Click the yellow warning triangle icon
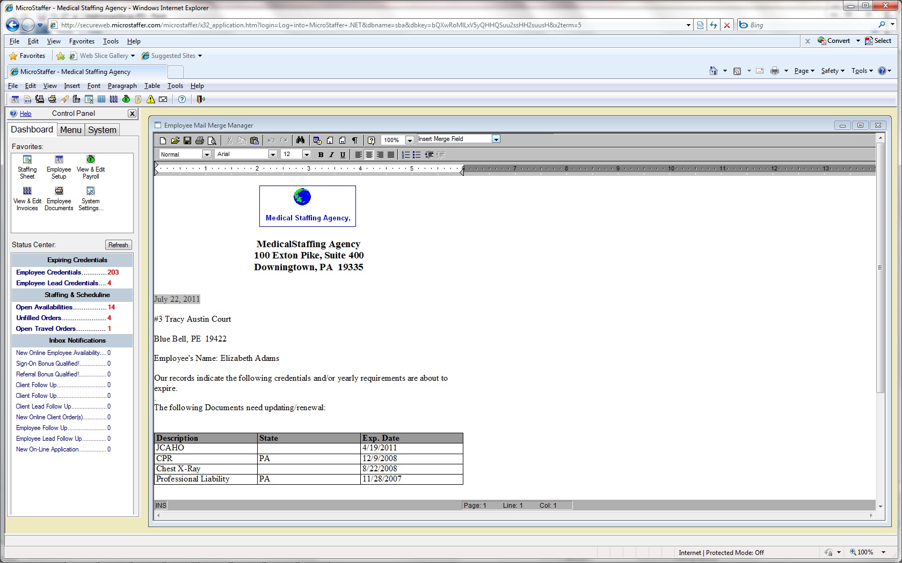The height and width of the screenshot is (563, 902). (x=151, y=99)
